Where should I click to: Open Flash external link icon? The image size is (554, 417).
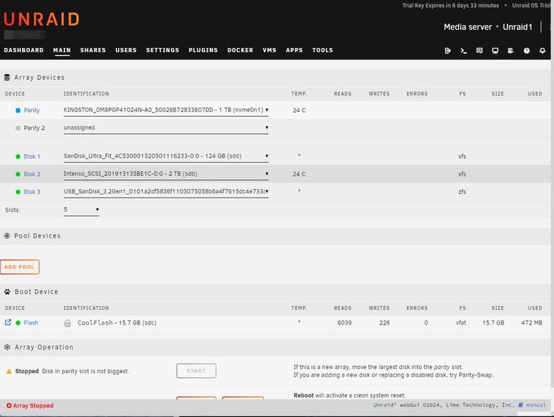click(x=8, y=322)
